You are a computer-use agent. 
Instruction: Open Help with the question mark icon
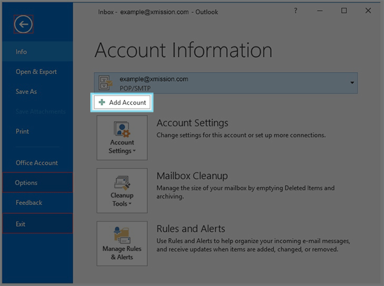point(296,11)
